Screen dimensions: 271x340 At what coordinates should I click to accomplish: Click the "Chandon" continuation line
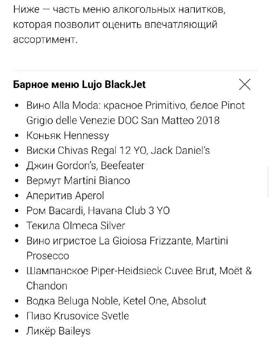tap(47, 286)
